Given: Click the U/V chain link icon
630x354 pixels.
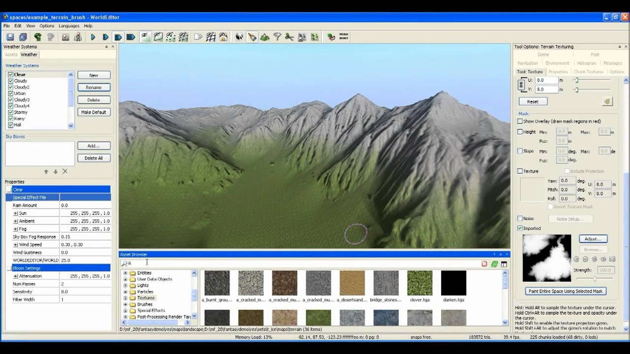Looking at the screenshot, I should (521, 85).
